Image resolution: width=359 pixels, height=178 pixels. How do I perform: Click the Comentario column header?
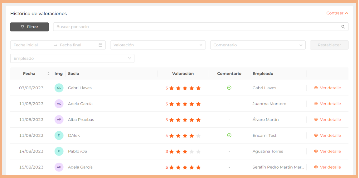pyautogui.click(x=229, y=73)
